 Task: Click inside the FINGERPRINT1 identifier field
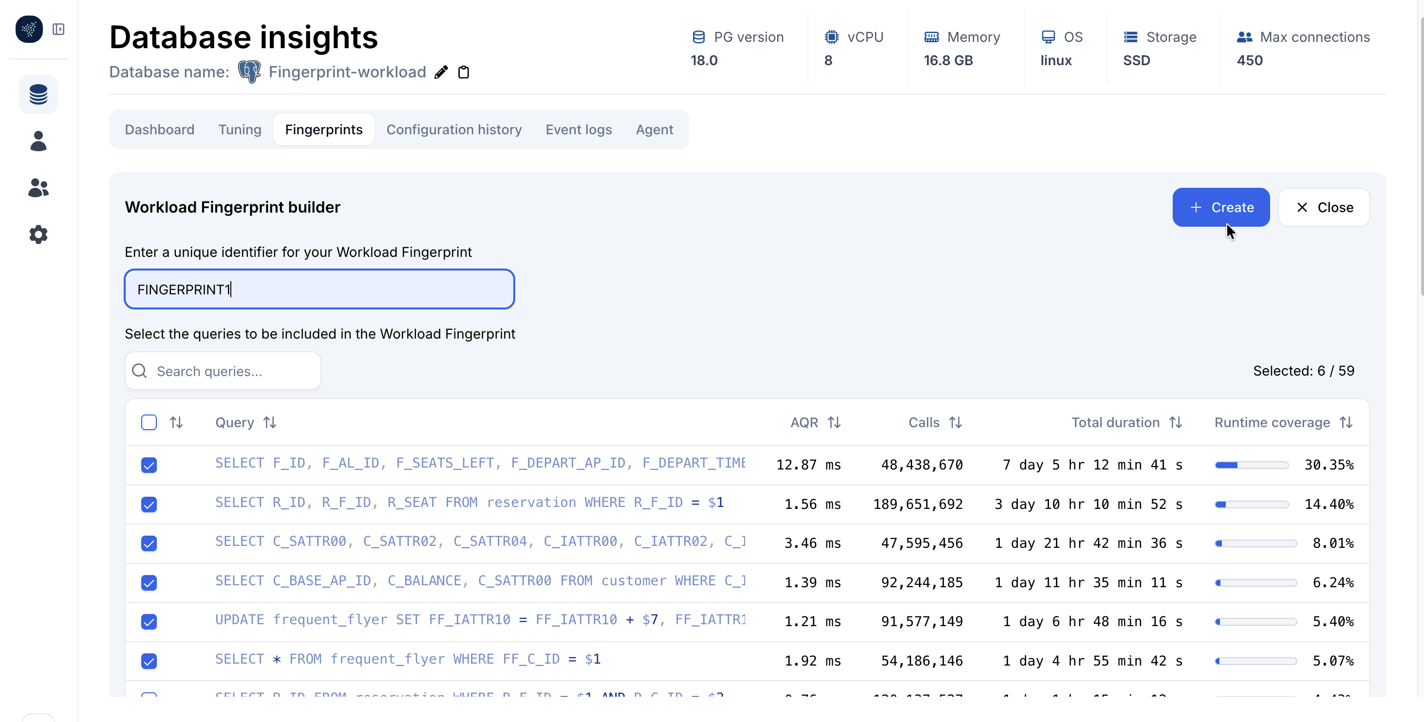tap(319, 289)
